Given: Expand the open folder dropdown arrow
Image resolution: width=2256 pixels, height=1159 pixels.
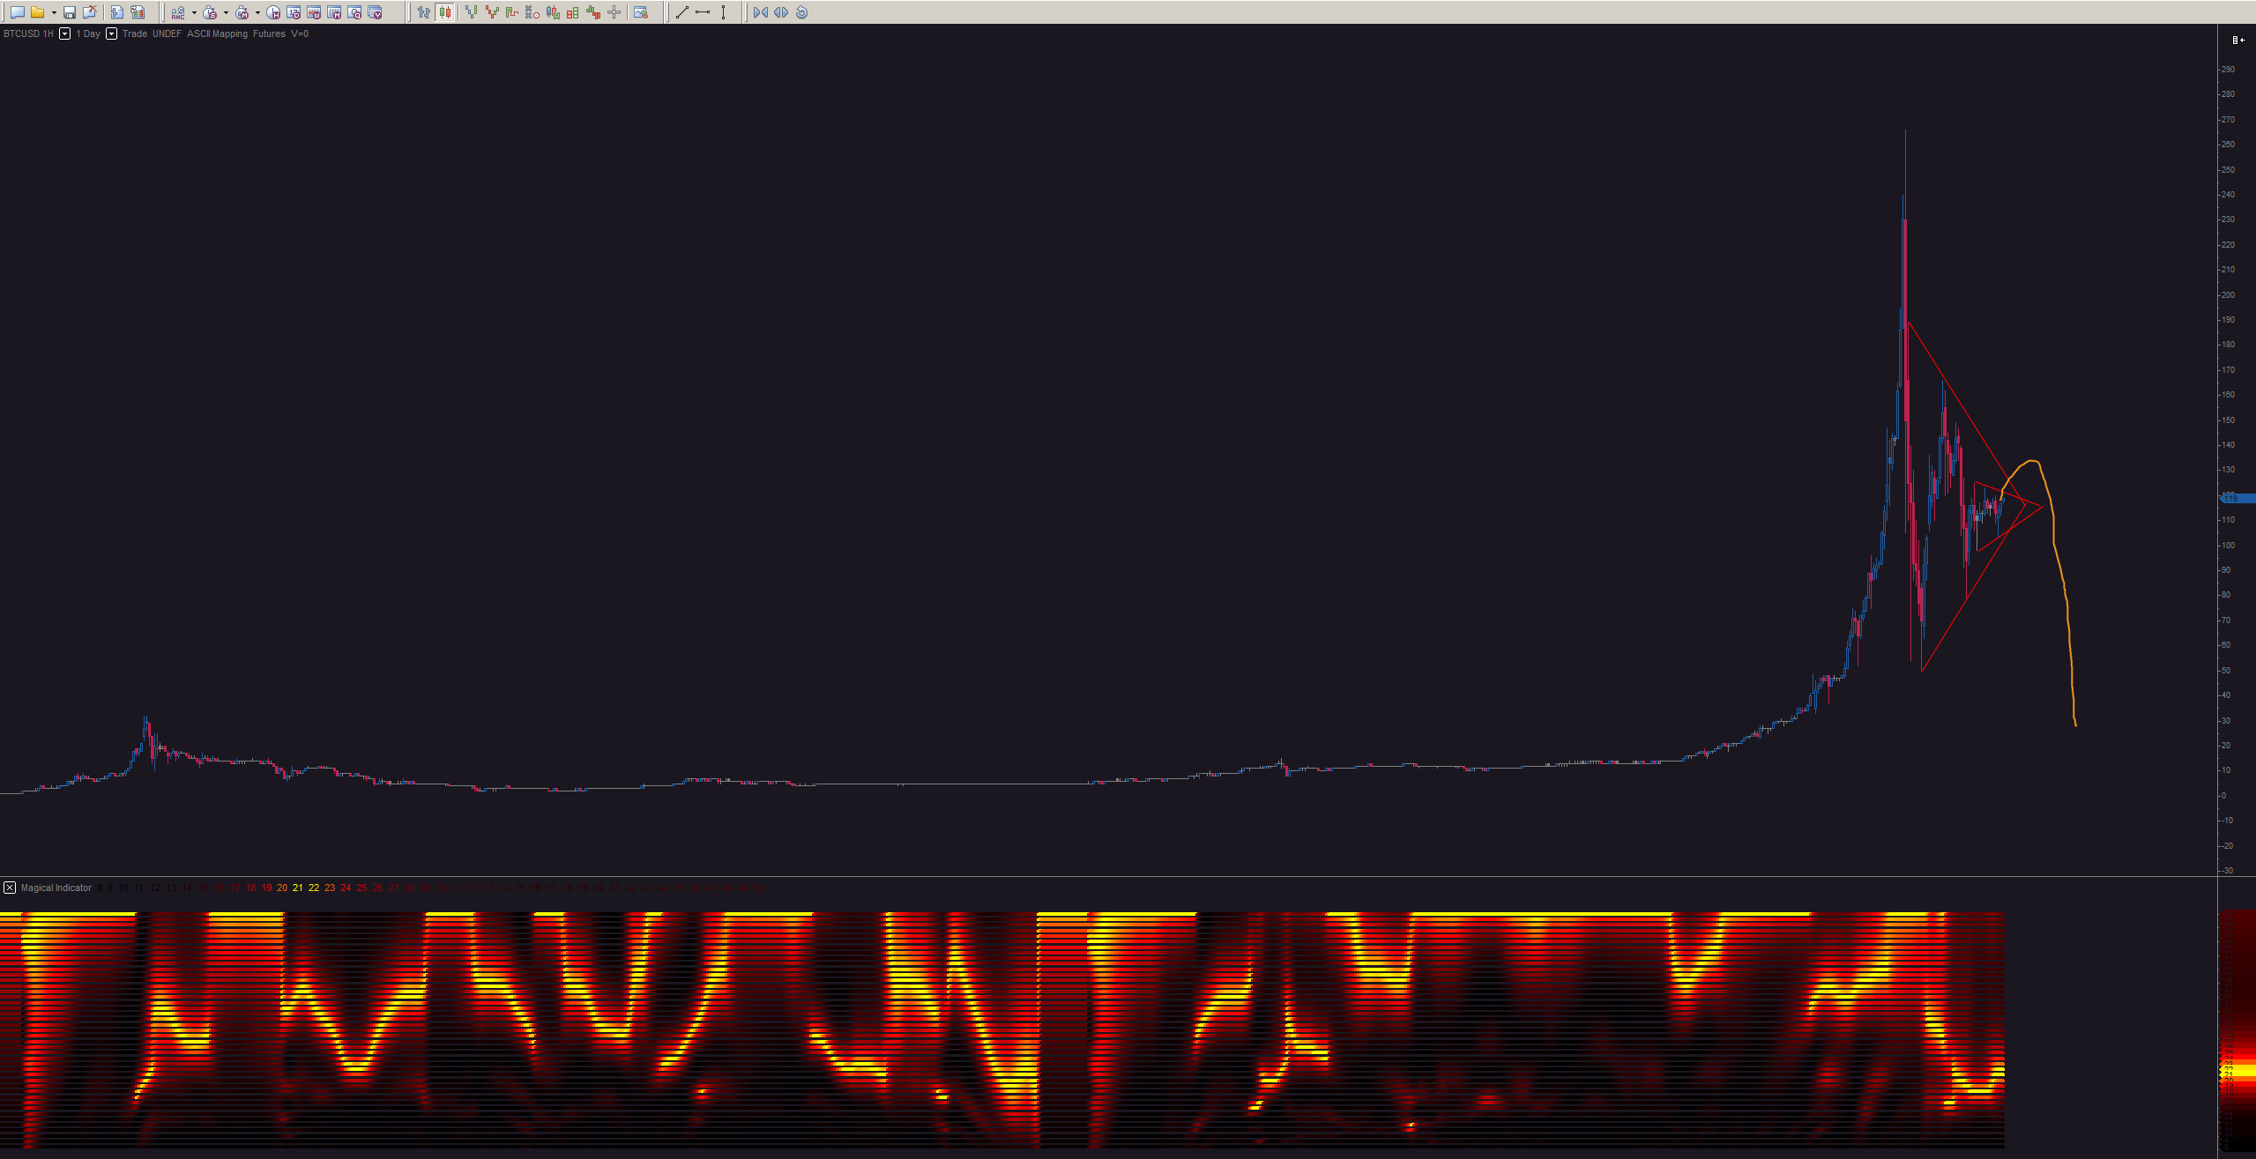Looking at the screenshot, I should (x=54, y=12).
